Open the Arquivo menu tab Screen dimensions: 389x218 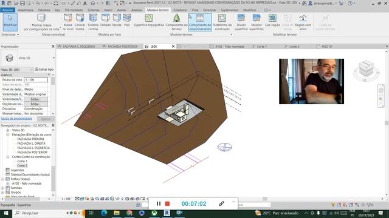[8, 10]
